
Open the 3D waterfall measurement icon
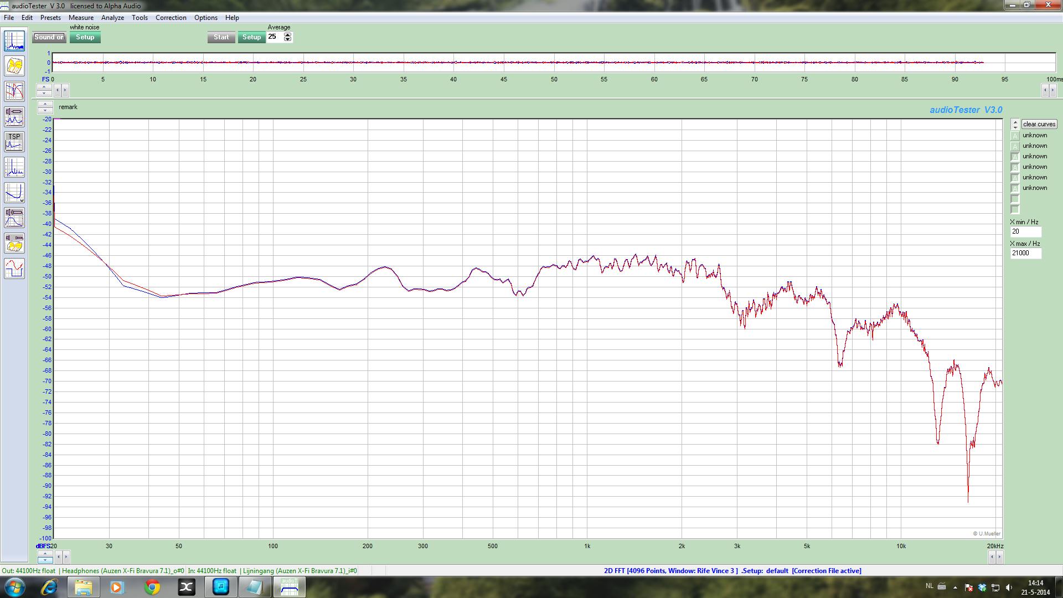tap(14, 66)
